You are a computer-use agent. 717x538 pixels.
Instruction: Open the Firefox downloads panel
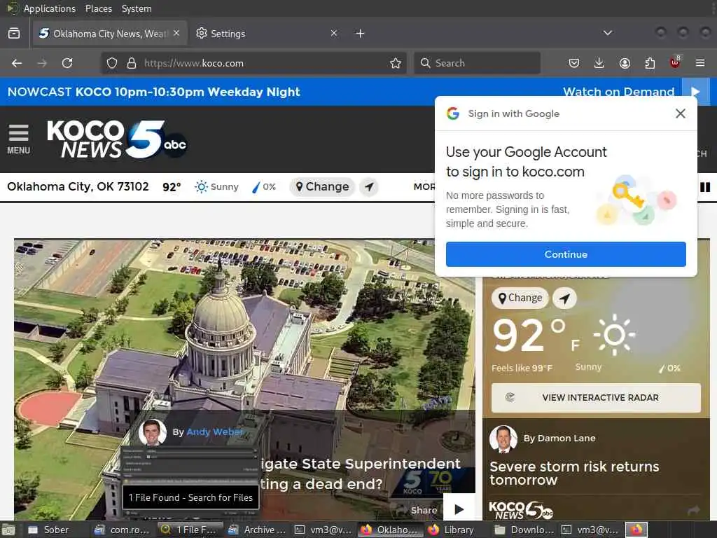[599, 63]
